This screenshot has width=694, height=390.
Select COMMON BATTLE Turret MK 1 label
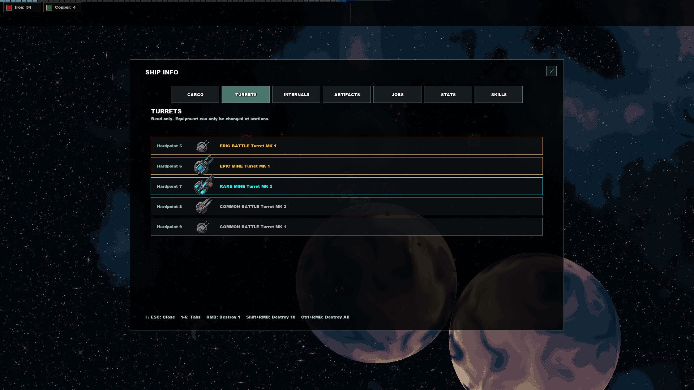(x=253, y=227)
